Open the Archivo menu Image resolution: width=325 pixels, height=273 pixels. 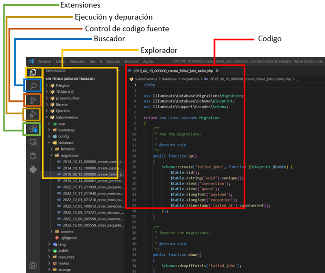click(x=44, y=61)
